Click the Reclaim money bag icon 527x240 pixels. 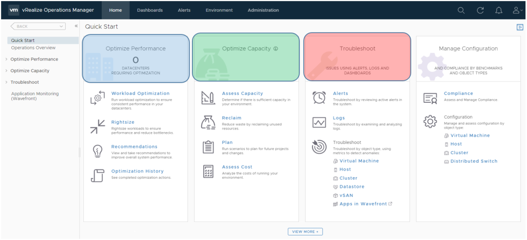click(208, 122)
